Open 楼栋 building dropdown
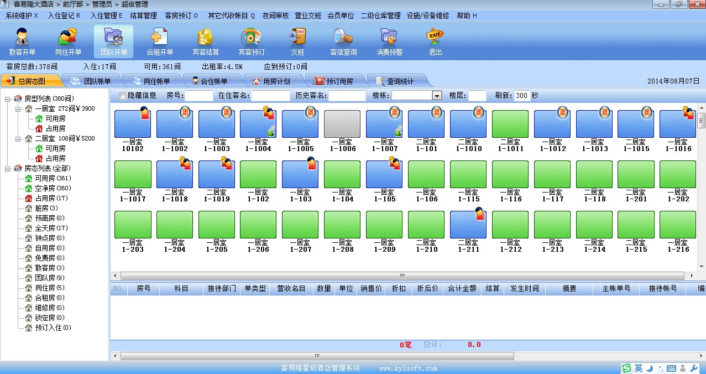The width and height of the screenshot is (706, 374). [x=437, y=96]
